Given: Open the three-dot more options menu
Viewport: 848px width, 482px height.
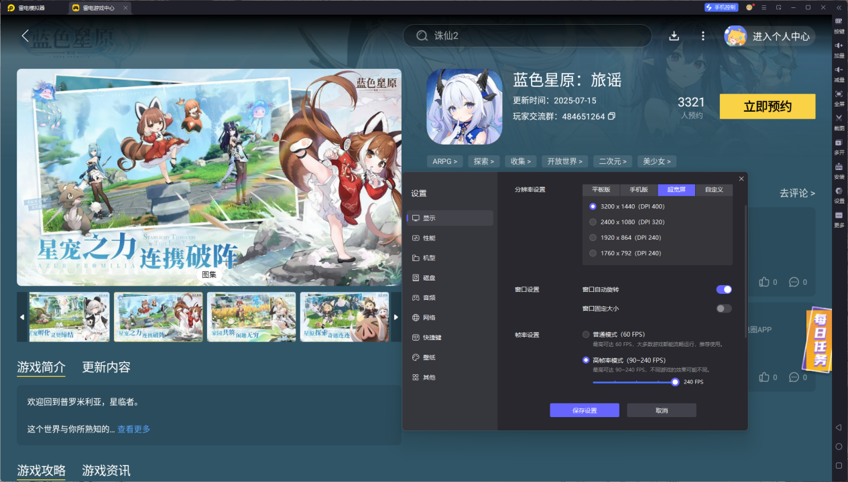Looking at the screenshot, I should 703,36.
